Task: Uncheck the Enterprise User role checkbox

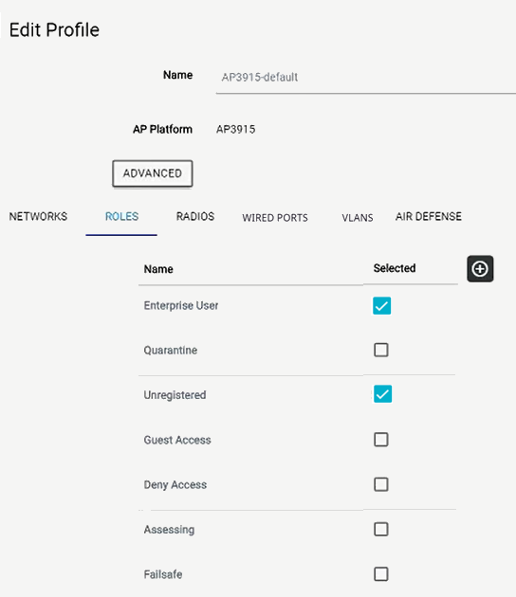Action: (x=382, y=306)
